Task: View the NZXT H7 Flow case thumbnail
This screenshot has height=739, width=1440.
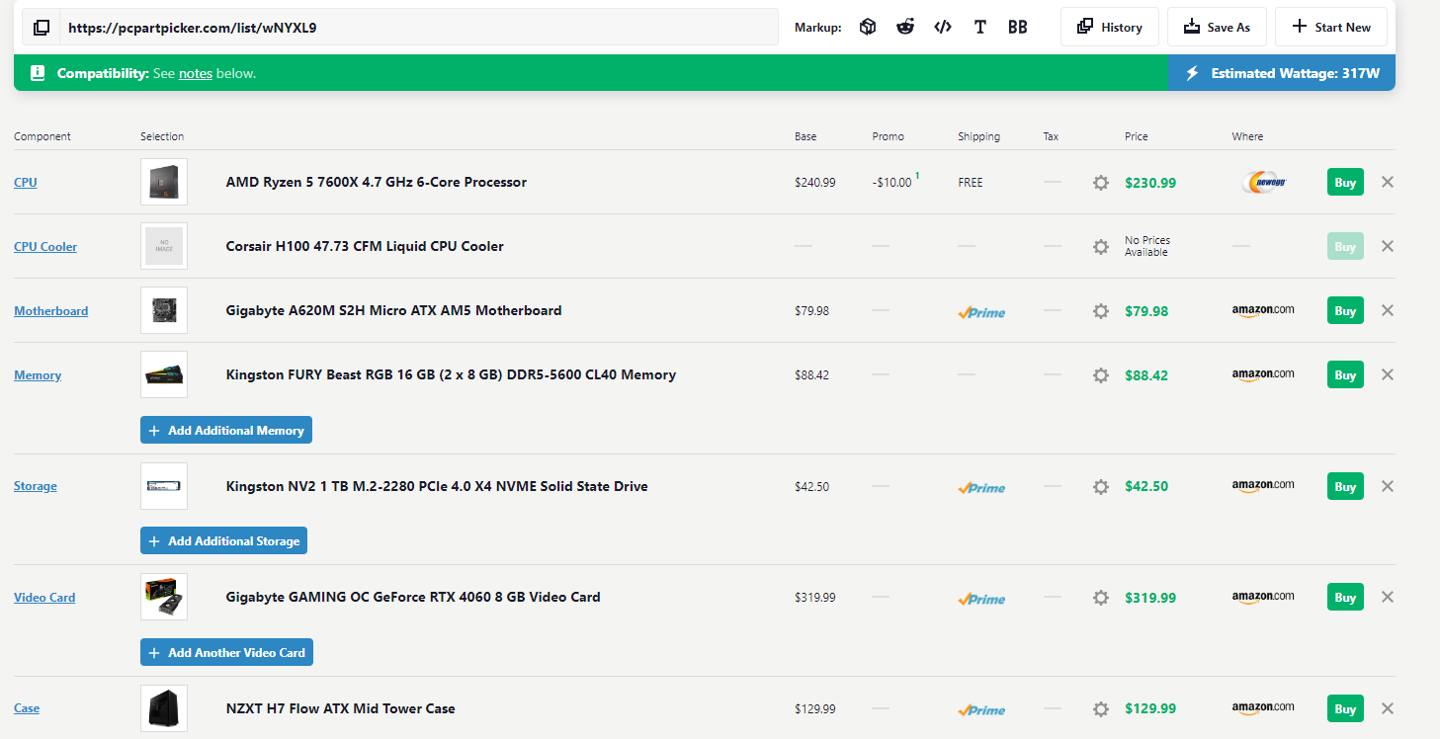Action: click(164, 708)
